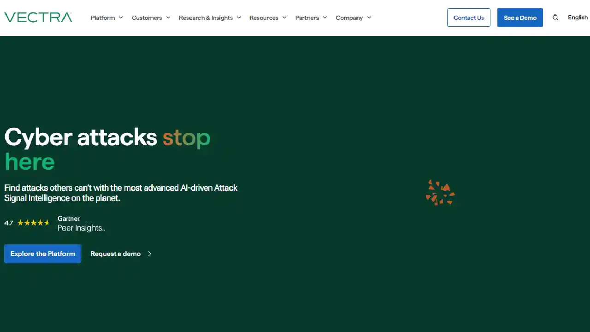Open the English language selector

point(578,18)
